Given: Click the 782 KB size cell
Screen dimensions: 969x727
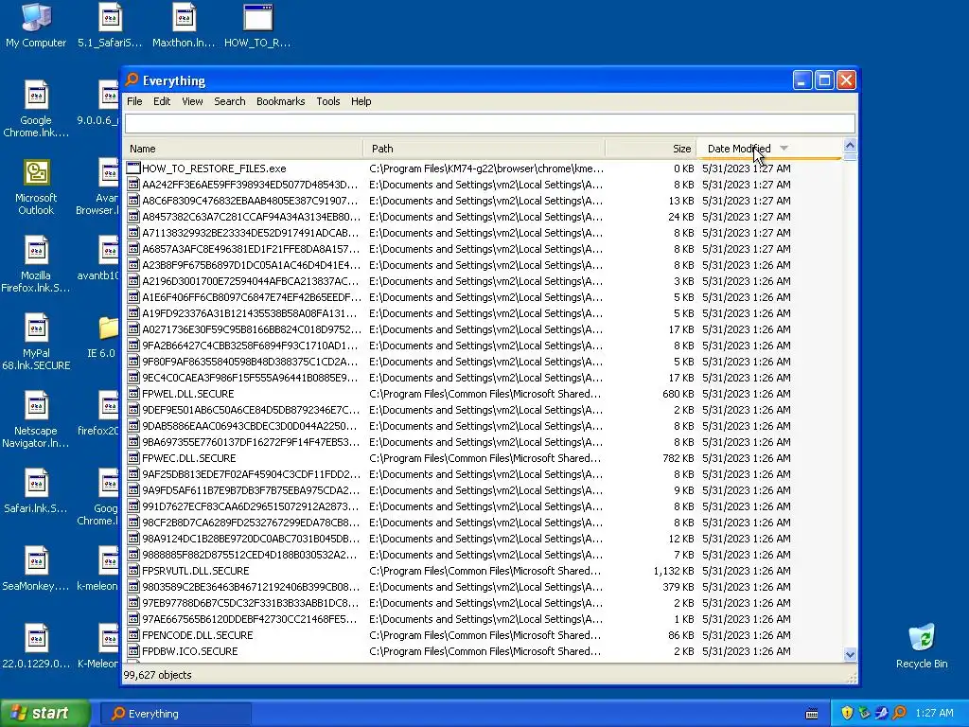Looking at the screenshot, I should click(x=678, y=457).
